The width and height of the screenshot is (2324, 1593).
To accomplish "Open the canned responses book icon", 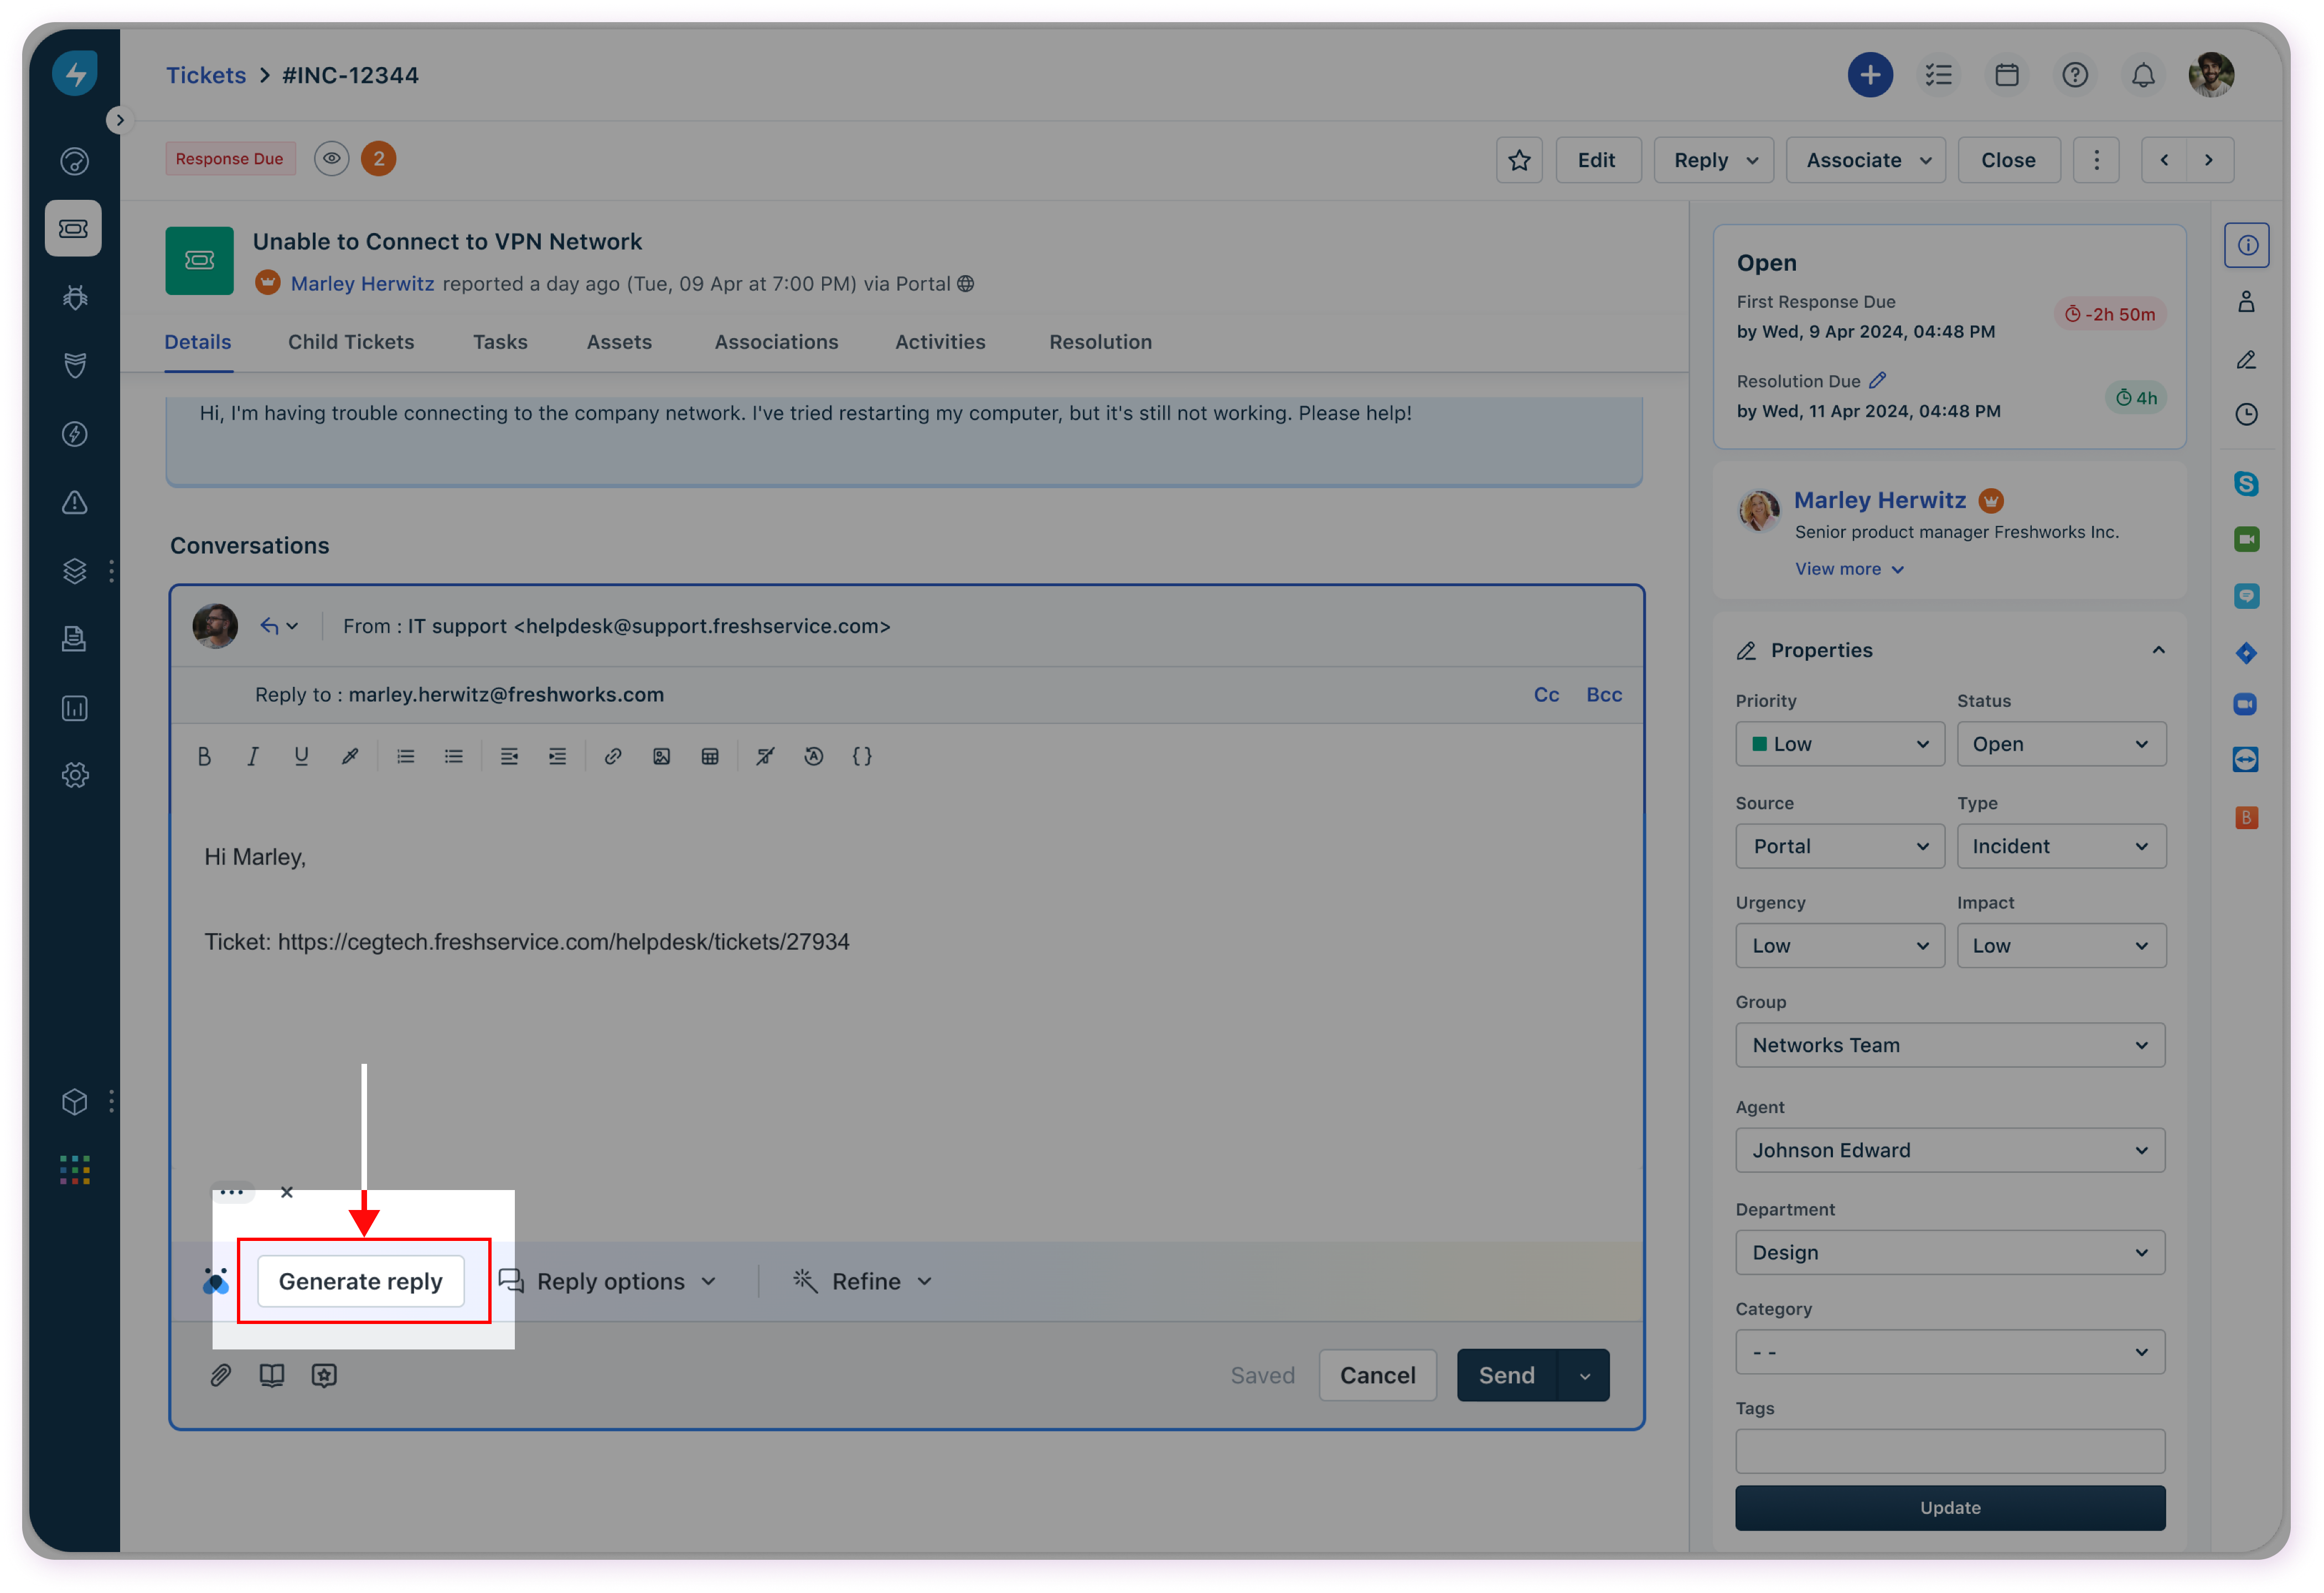I will [272, 1376].
